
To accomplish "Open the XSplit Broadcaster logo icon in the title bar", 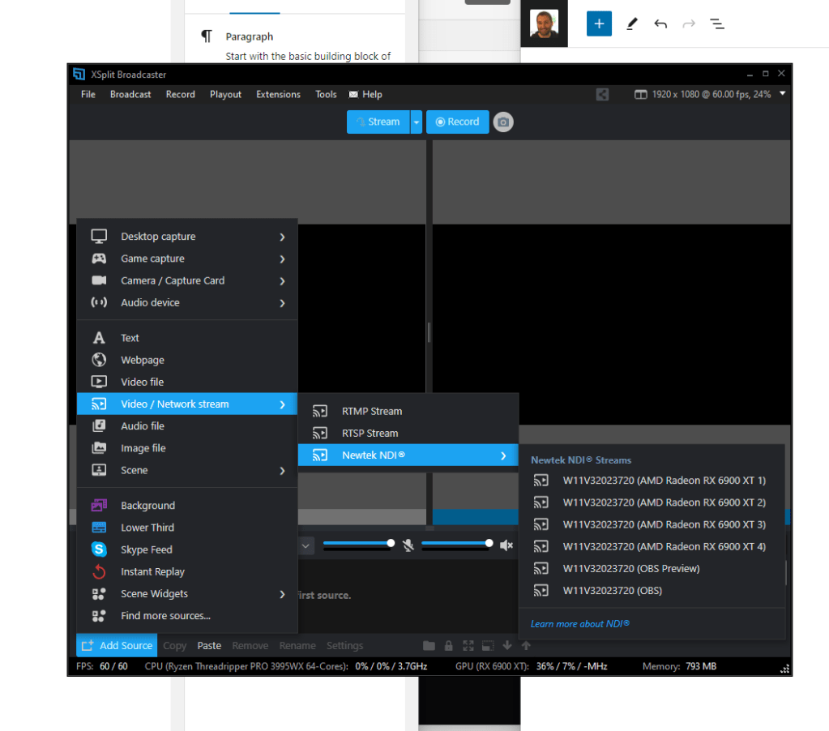I will pos(79,74).
